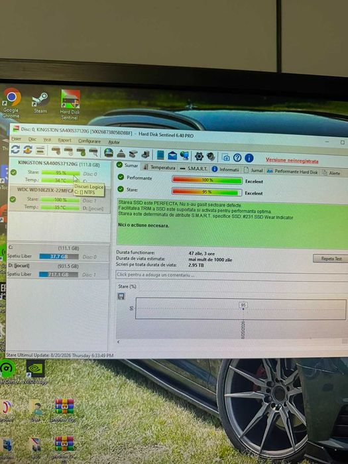This screenshot has width=348, height=464.
Task: Switch to the Performante Hard Disk tab
Action: click(292, 172)
